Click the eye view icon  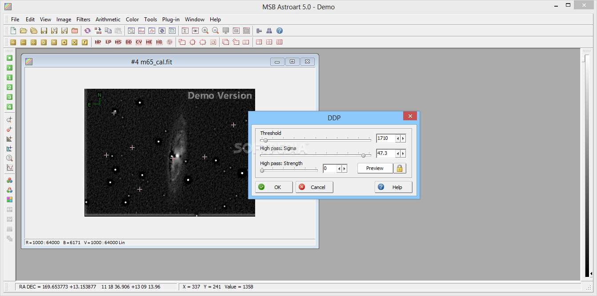pyautogui.click(x=195, y=31)
